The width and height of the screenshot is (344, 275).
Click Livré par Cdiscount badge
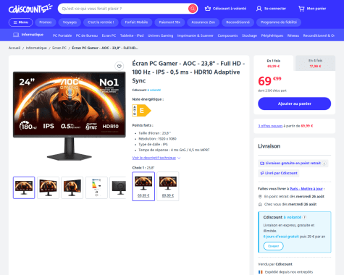(279, 173)
